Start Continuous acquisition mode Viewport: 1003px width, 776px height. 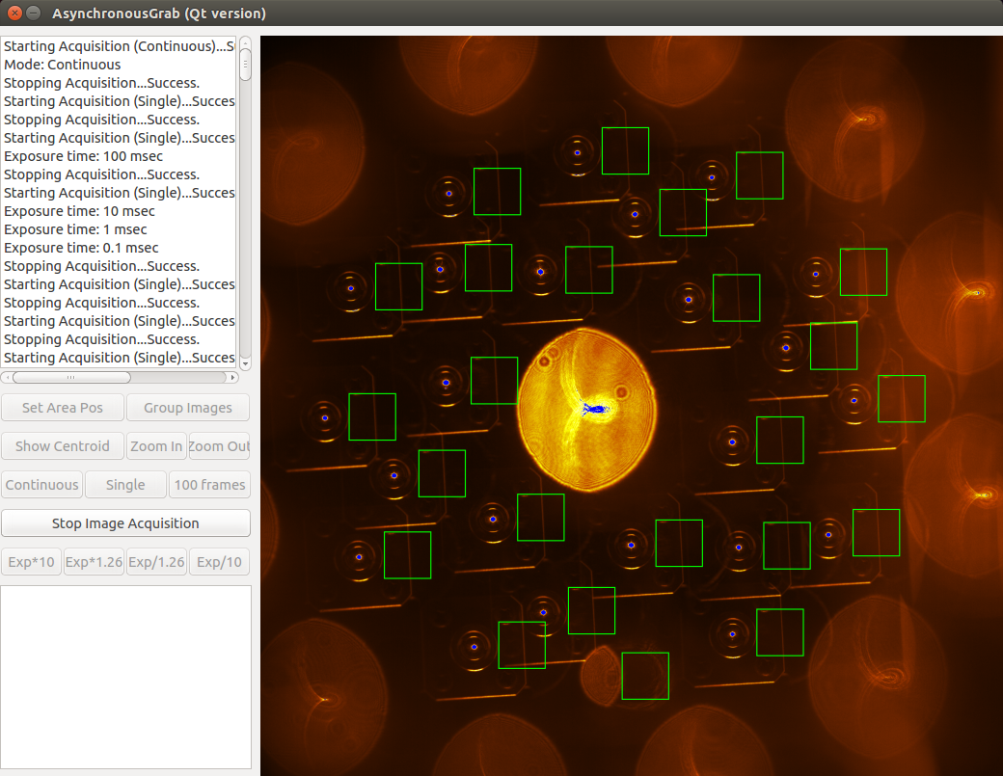(42, 485)
